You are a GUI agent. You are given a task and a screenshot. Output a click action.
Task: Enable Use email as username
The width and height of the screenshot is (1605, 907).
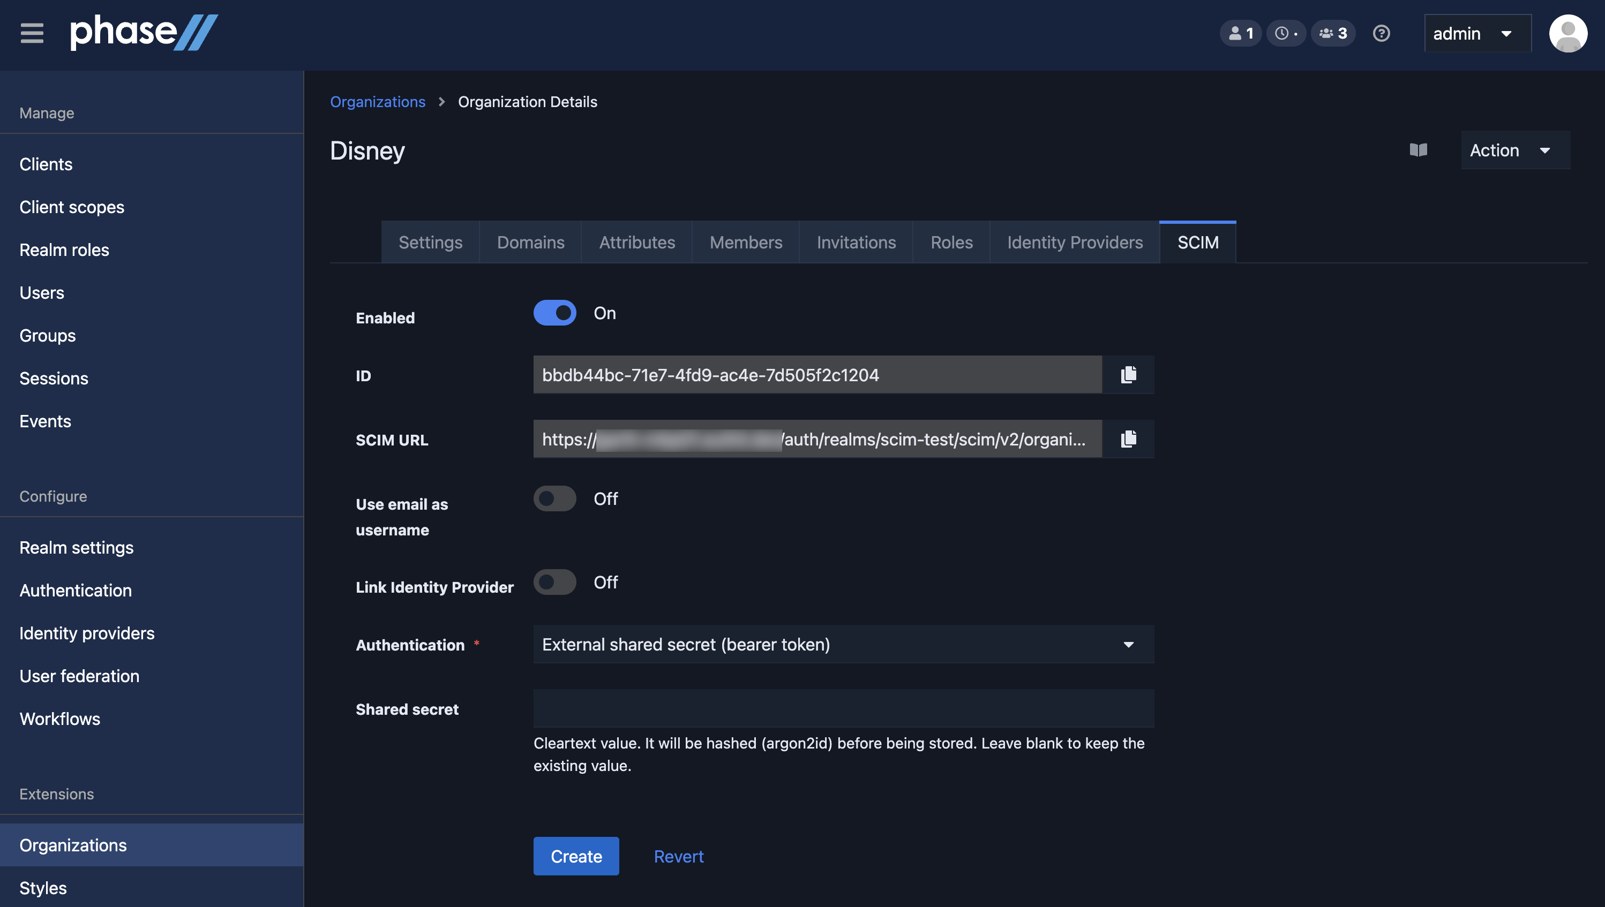(555, 498)
